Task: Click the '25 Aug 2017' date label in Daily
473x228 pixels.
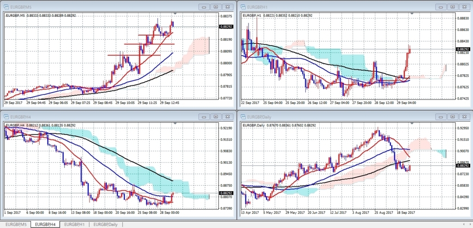Action: (384, 213)
